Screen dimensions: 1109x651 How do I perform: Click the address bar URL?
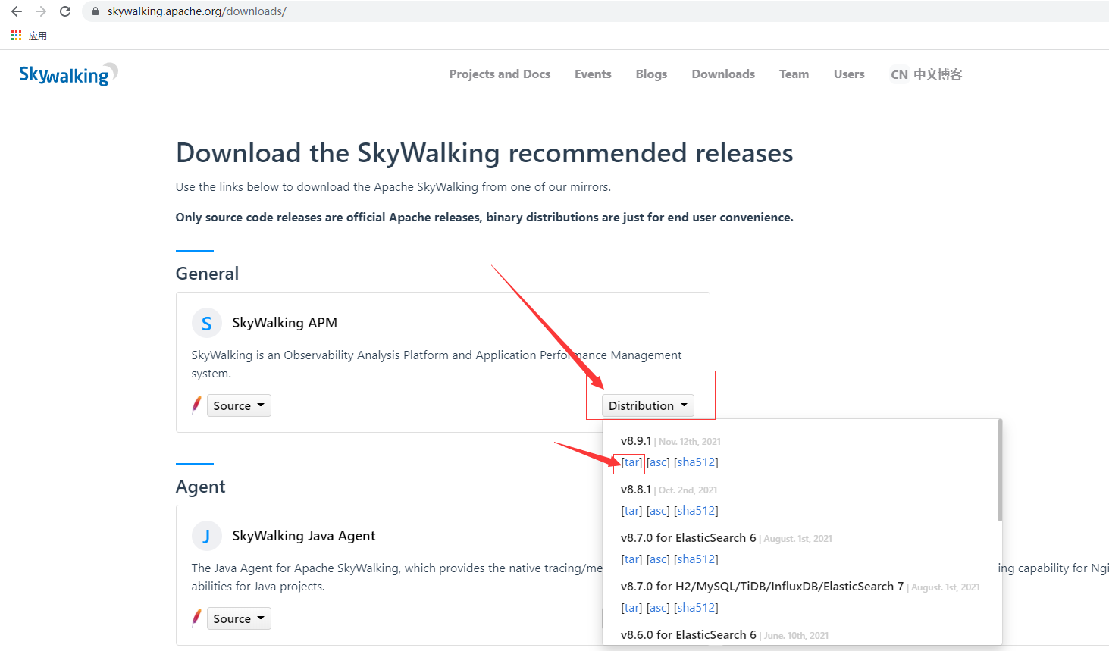point(197,11)
